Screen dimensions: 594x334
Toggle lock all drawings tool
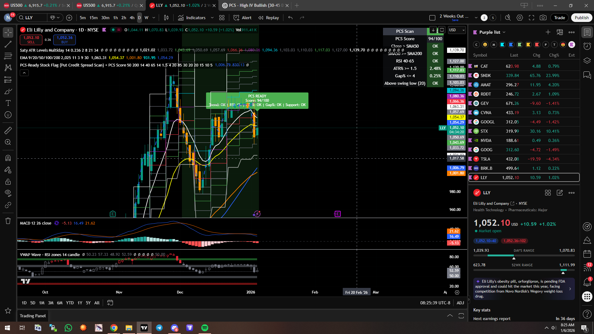pyautogui.click(x=8, y=182)
